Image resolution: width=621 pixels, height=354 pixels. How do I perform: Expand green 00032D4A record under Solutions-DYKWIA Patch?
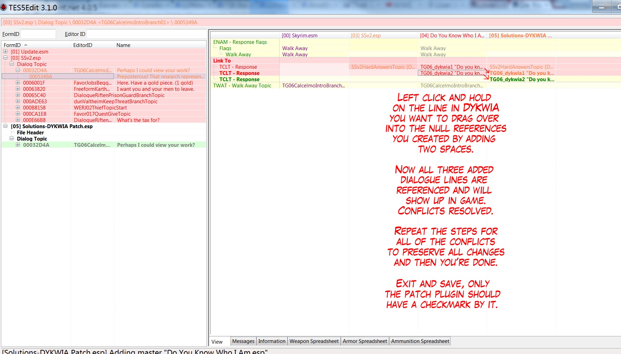click(x=18, y=145)
